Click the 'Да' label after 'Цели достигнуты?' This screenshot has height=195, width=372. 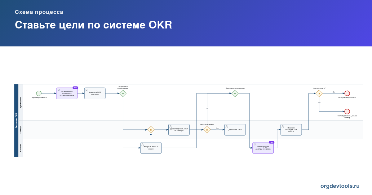[334, 92]
